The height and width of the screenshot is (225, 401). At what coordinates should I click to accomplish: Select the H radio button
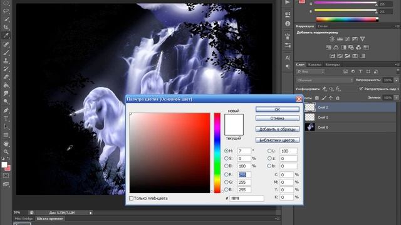226,151
